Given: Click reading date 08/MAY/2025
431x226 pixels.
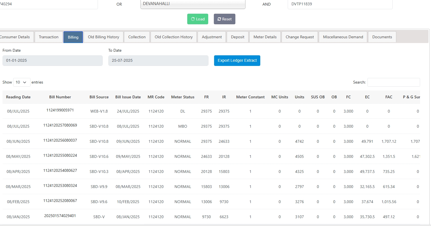Looking at the screenshot, I should point(18,156).
